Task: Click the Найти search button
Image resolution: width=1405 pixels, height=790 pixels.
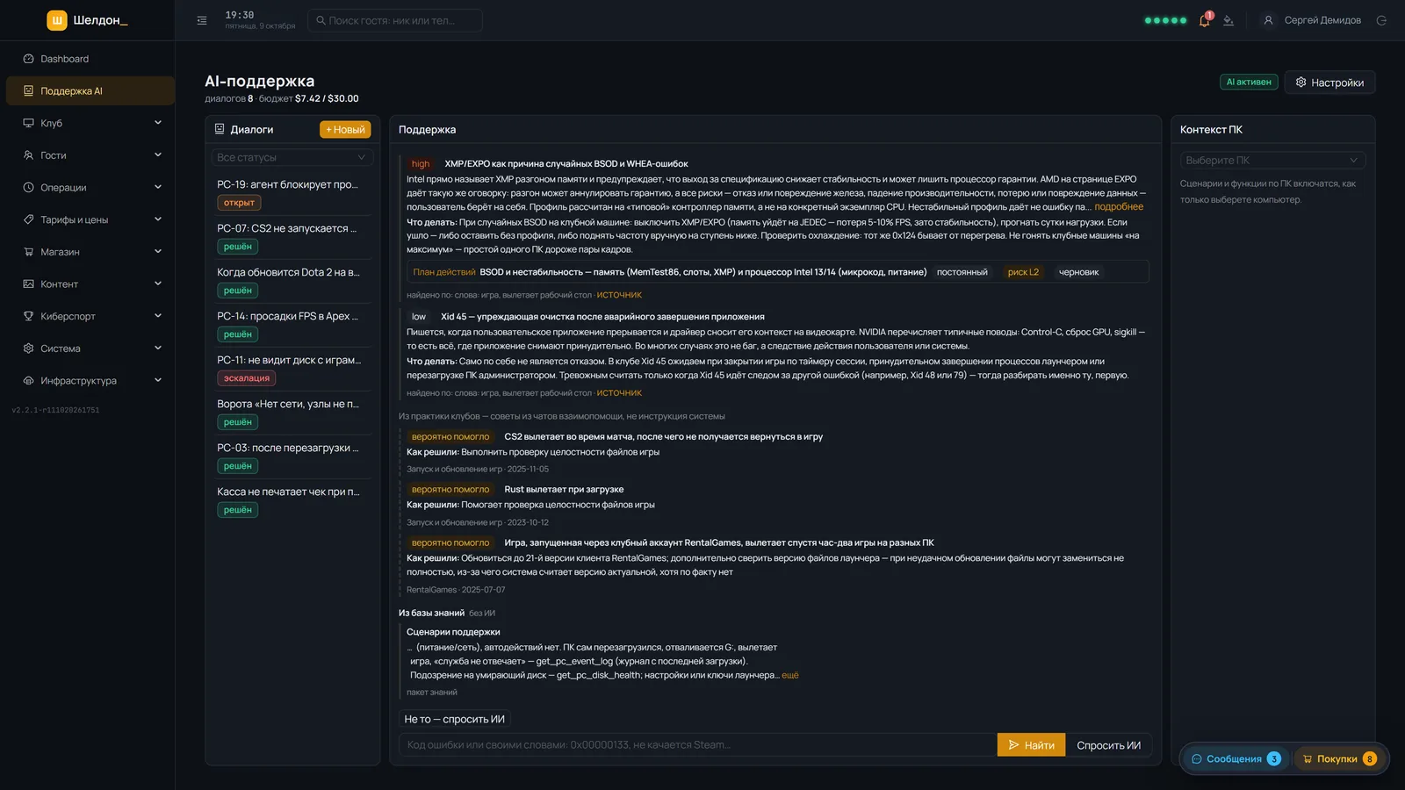Action: pos(1031,745)
